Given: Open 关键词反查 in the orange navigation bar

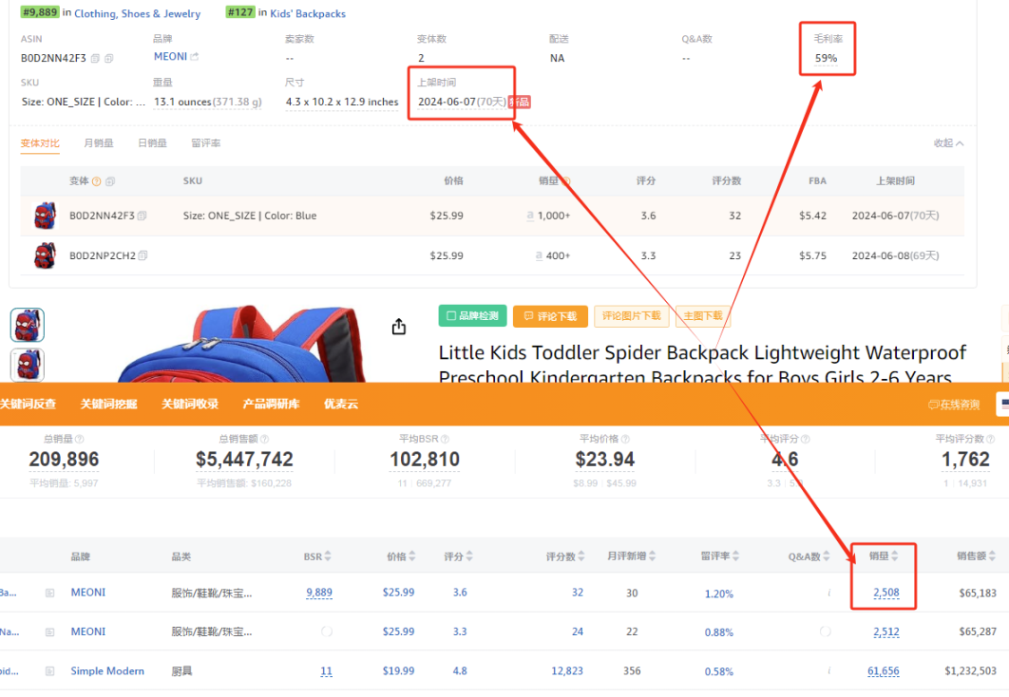Looking at the screenshot, I should point(29,404).
